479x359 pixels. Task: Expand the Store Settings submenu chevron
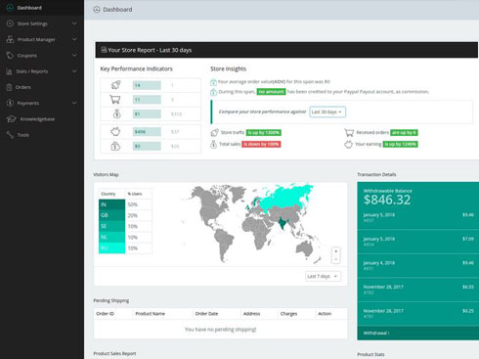tap(74, 23)
